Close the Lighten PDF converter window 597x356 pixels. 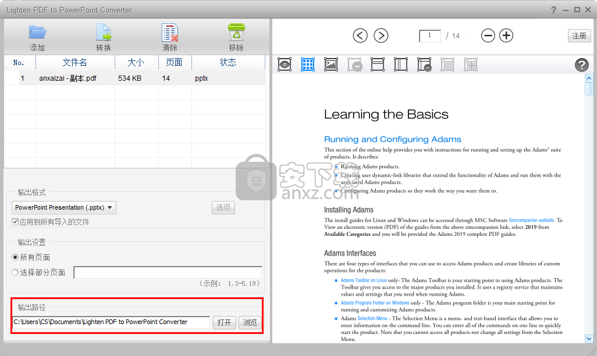coord(588,10)
